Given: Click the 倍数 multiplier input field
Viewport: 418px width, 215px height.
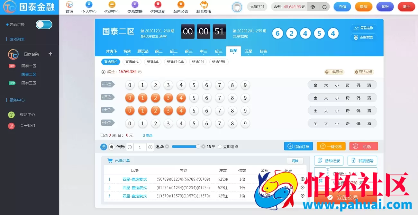Looking at the screenshot, I should 140,147.
